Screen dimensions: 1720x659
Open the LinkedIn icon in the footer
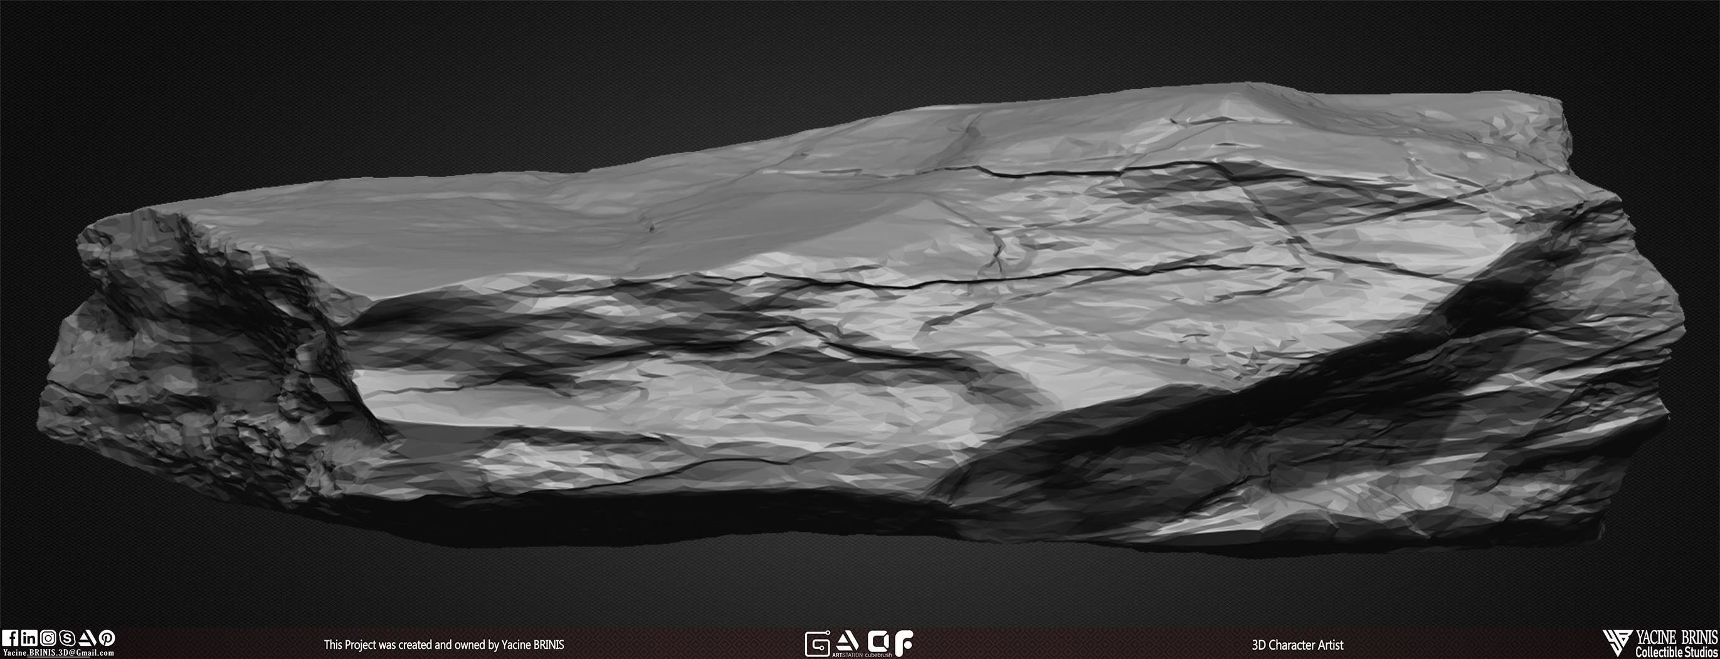pos(29,638)
